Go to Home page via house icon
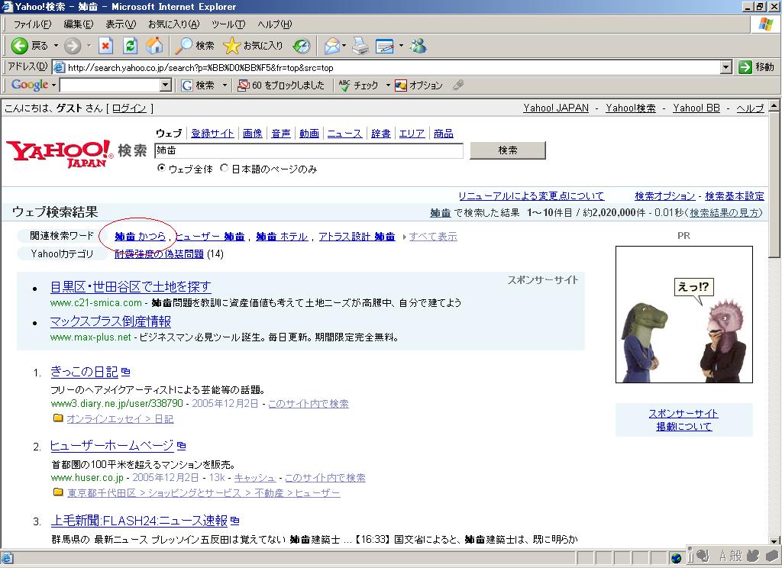The height and width of the screenshot is (568, 782). coord(154,46)
